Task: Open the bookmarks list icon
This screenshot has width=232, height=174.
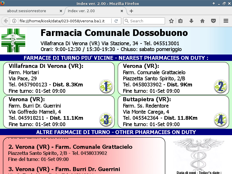Action: point(180,21)
